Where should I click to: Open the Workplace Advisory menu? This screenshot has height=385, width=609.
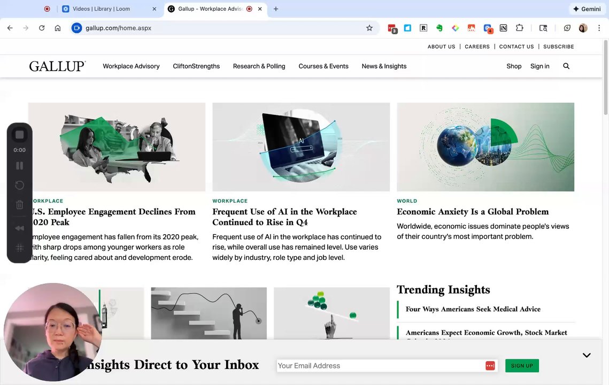tap(132, 66)
